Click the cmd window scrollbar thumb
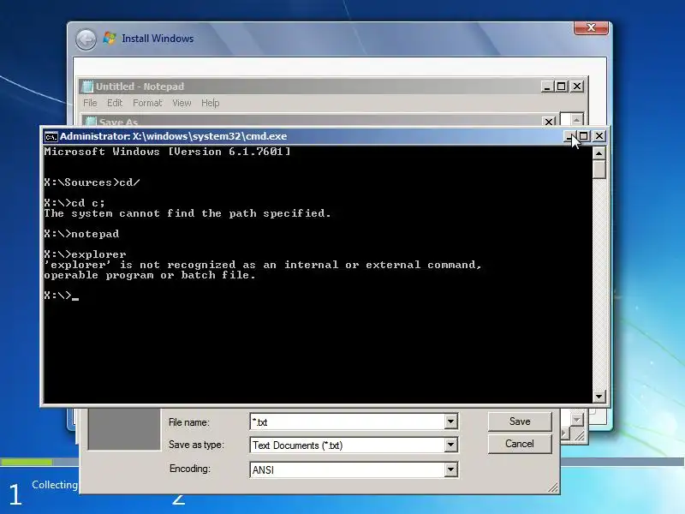This screenshot has width=685, height=514. coord(599,170)
